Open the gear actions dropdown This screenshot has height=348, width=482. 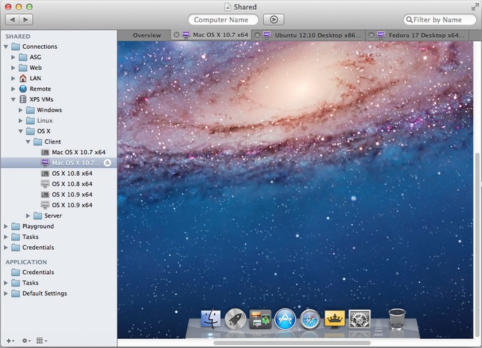pos(26,340)
